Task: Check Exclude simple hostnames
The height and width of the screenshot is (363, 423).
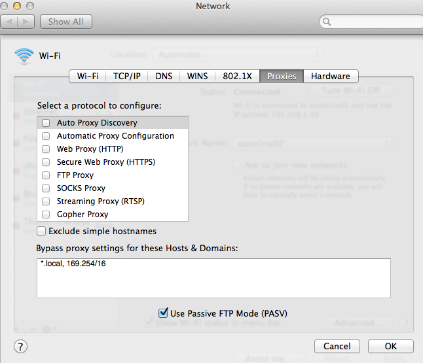Action: pos(41,232)
